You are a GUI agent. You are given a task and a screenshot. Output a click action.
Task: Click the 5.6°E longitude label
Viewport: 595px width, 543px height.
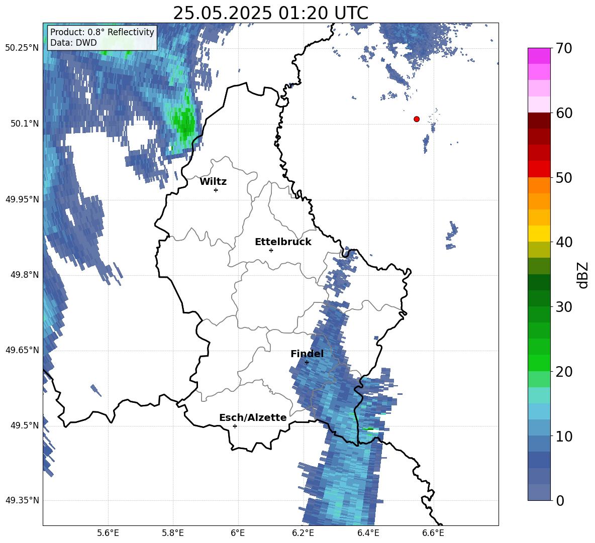[x=108, y=533]
